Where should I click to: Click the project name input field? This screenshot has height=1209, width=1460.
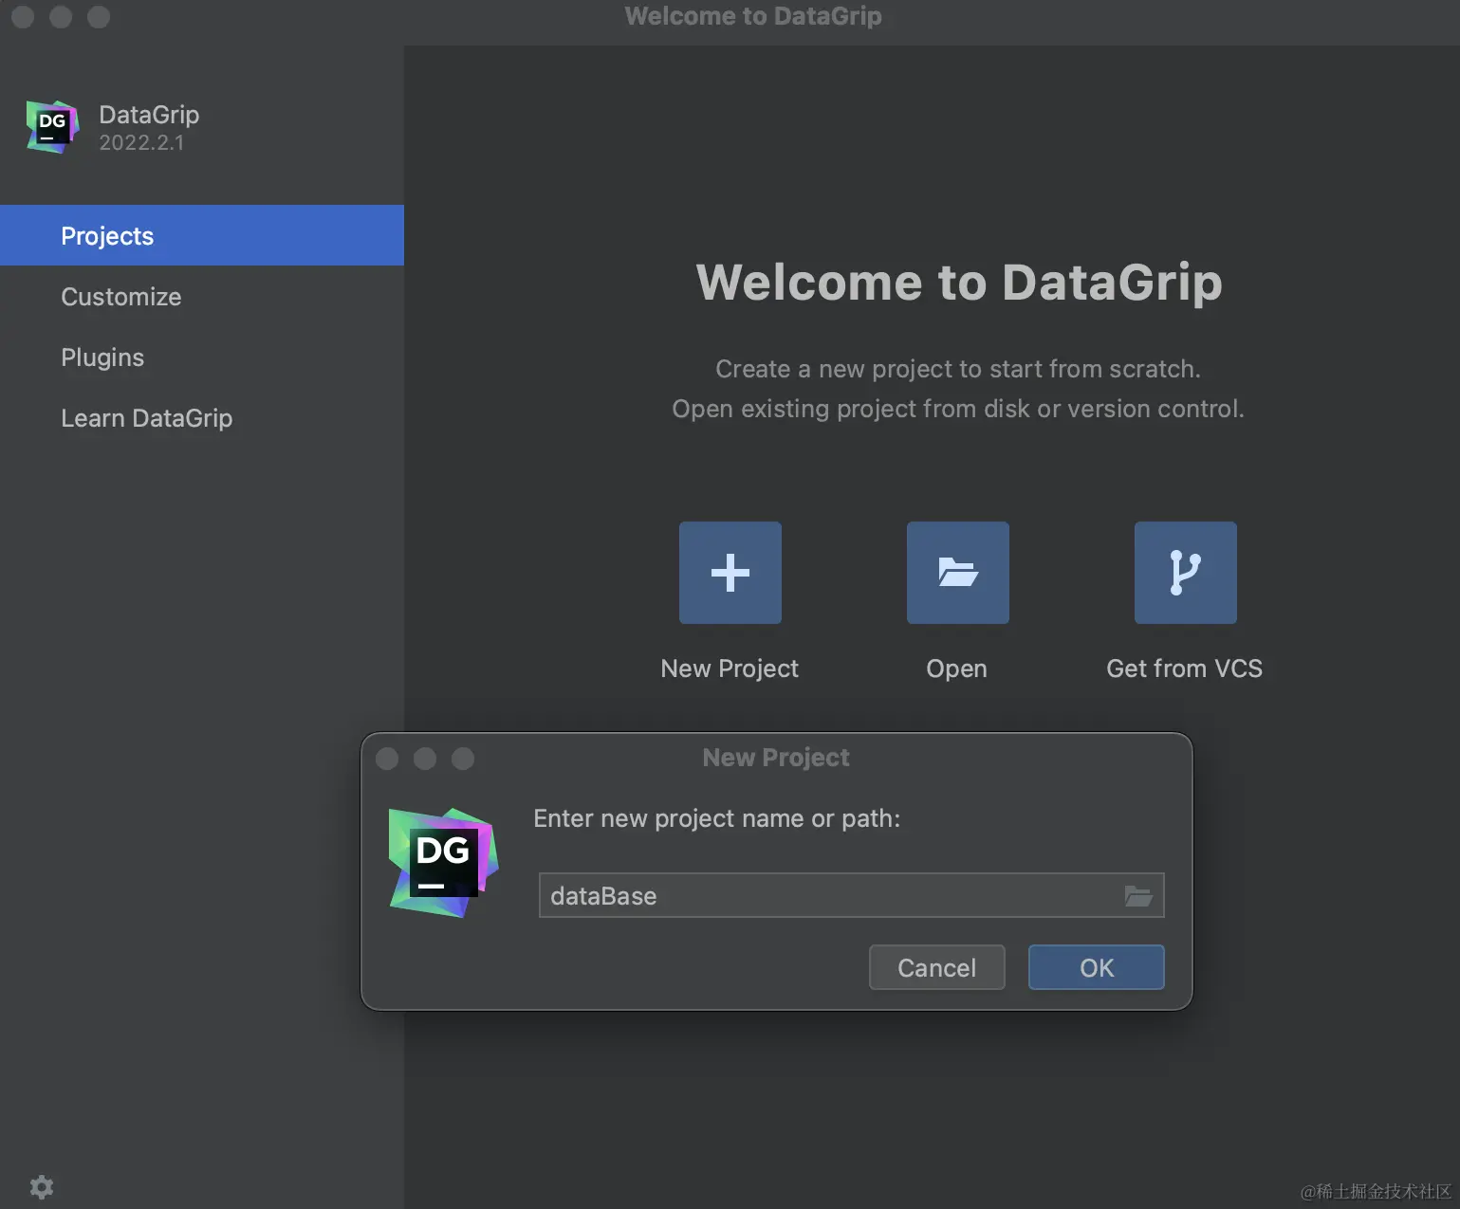851,895
